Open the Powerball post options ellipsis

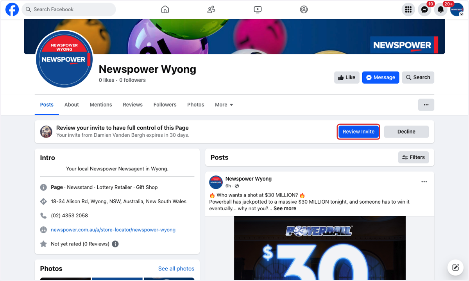424,182
